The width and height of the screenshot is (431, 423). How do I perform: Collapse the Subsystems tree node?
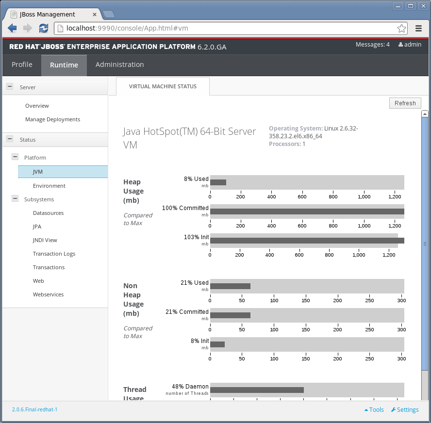pyautogui.click(x=15, y=199)
